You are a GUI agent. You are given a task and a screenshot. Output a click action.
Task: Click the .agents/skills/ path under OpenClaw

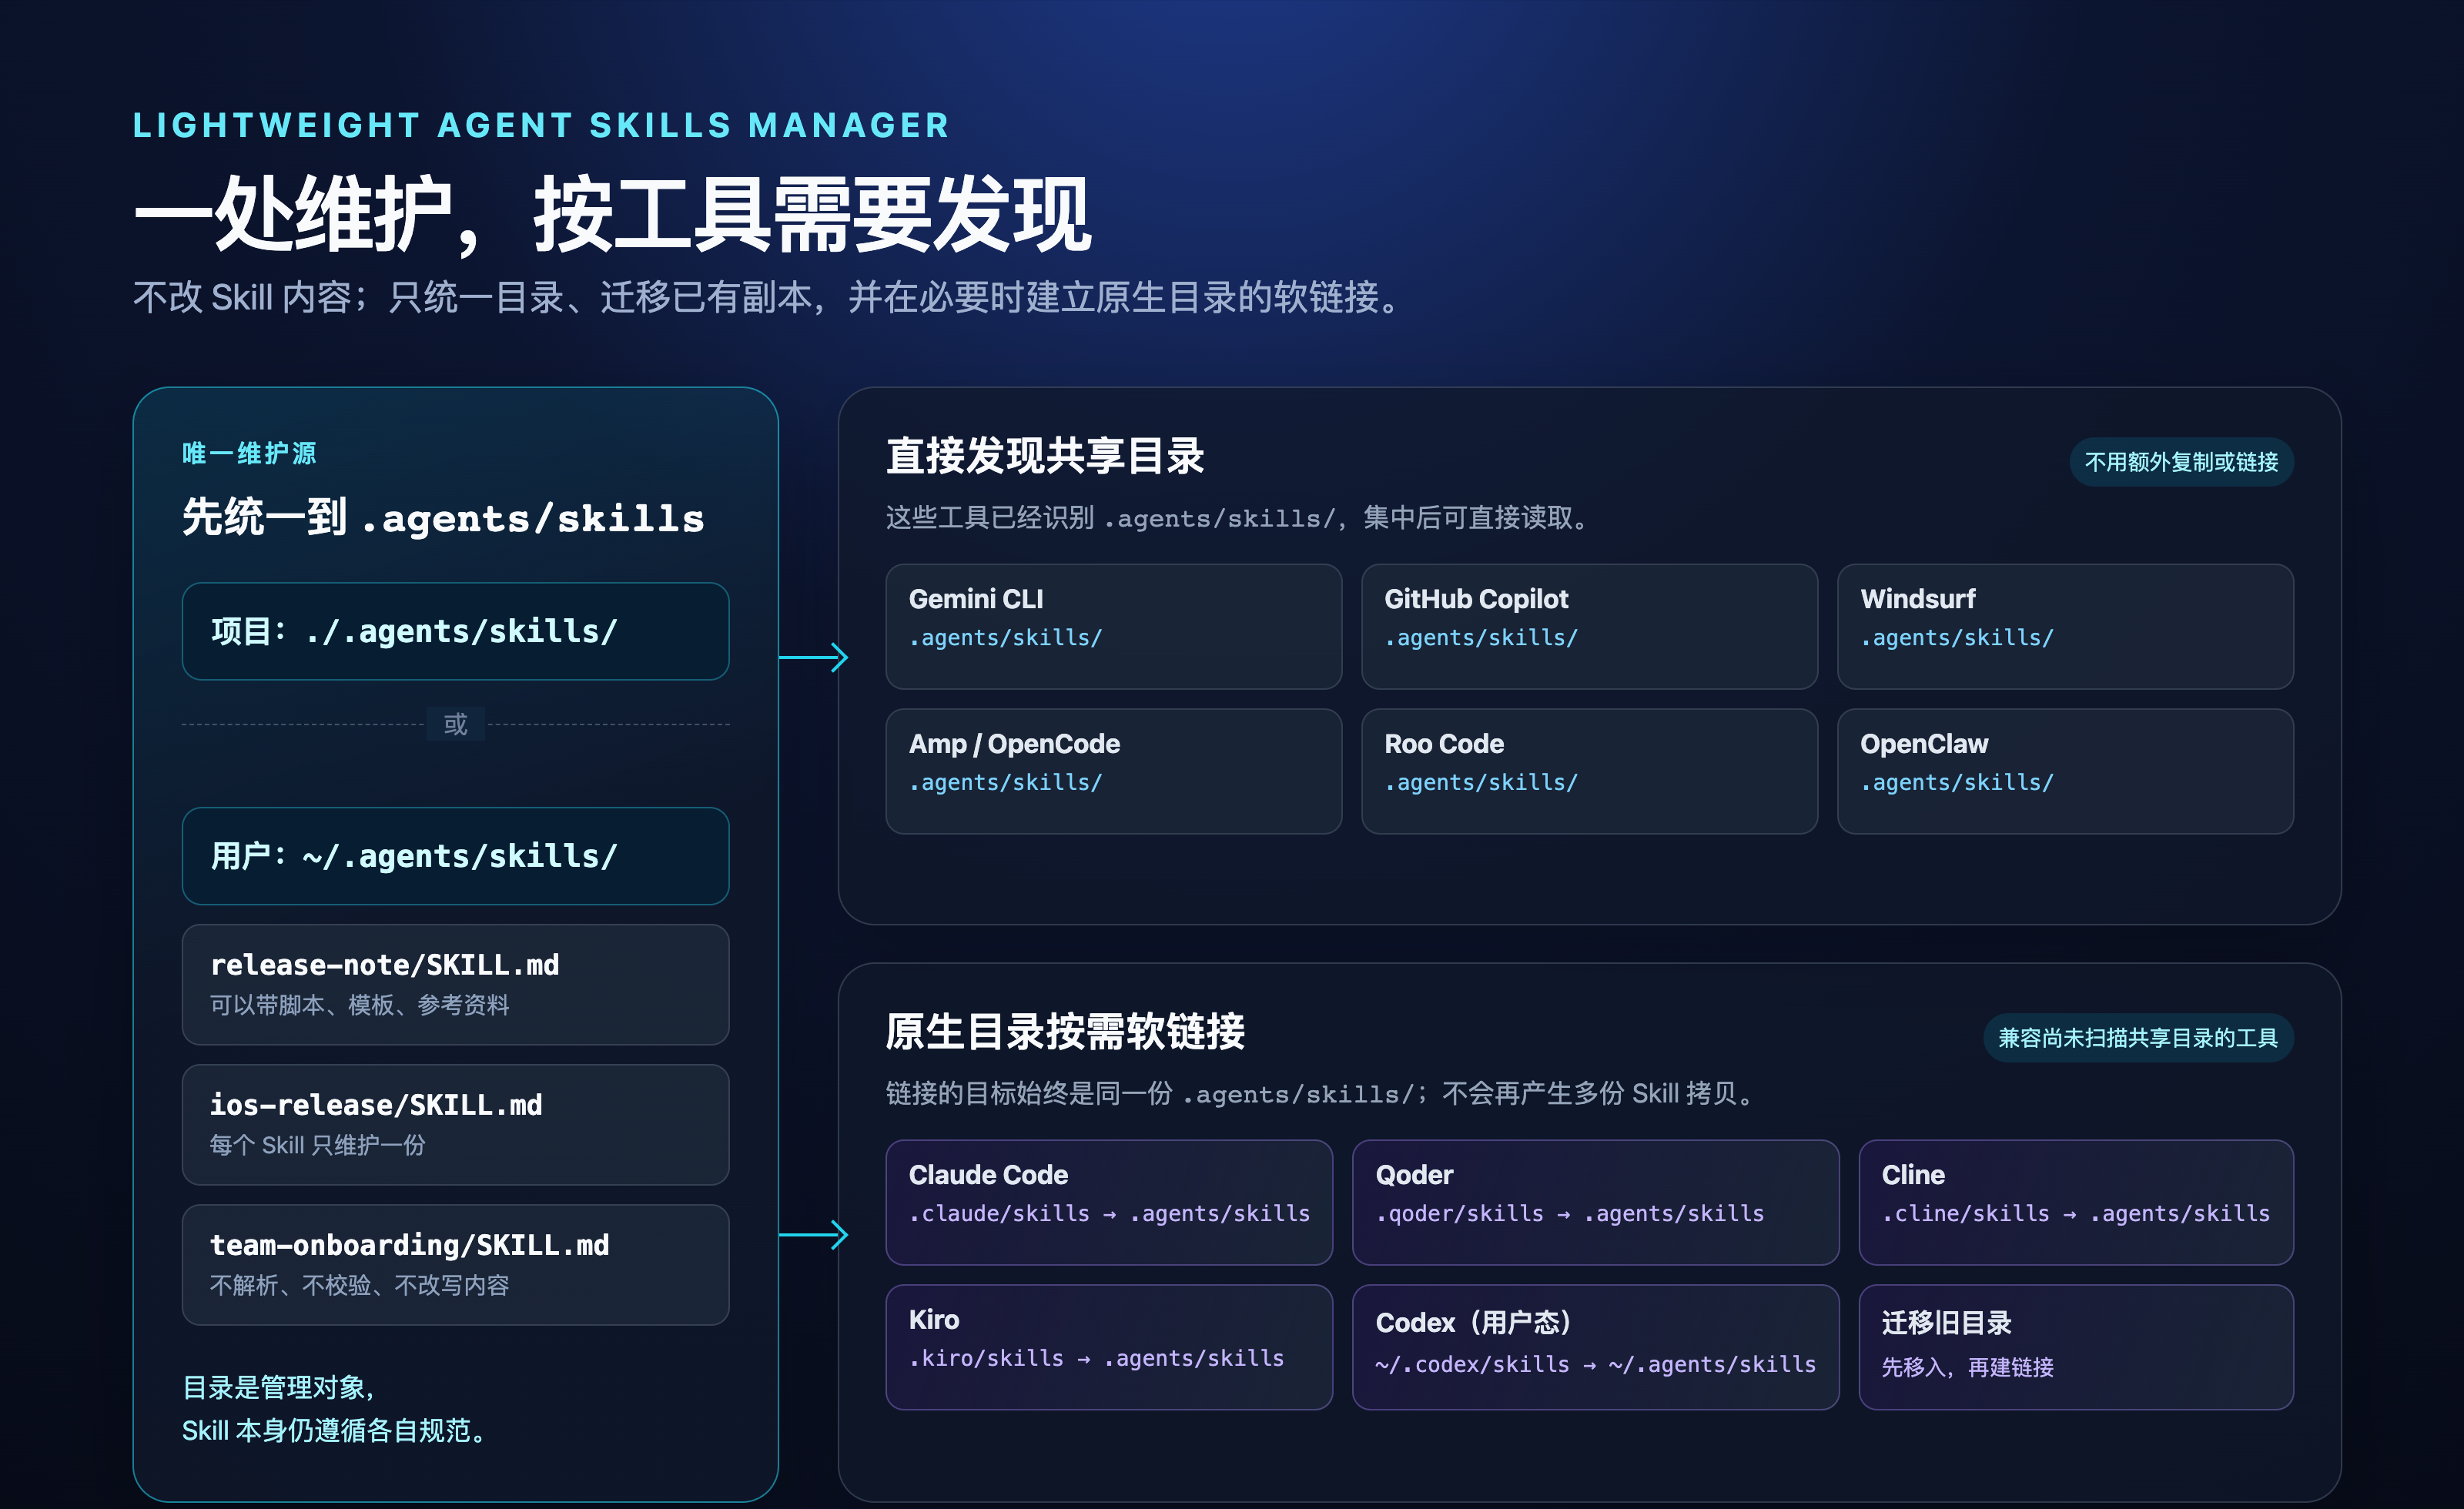[x=1957, y=783]
